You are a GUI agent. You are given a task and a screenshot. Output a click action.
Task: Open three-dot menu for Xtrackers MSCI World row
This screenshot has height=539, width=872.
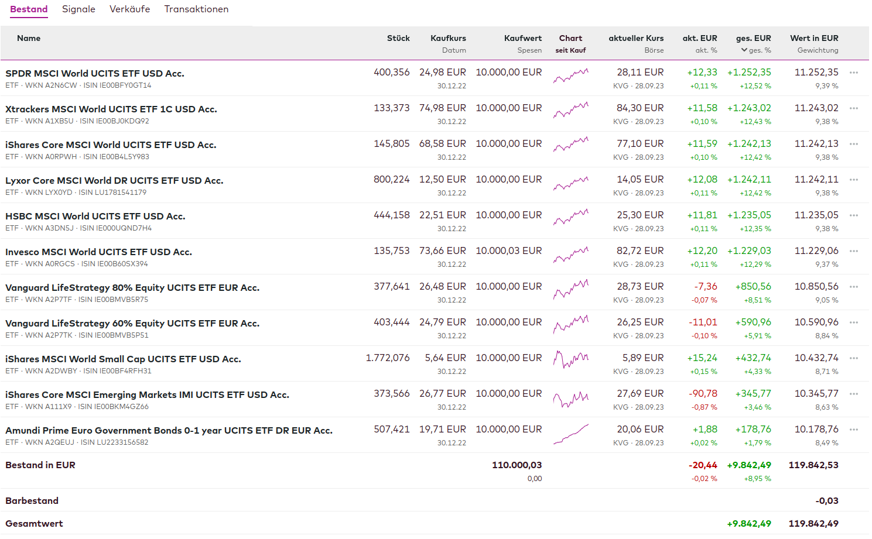click(853, 109)
